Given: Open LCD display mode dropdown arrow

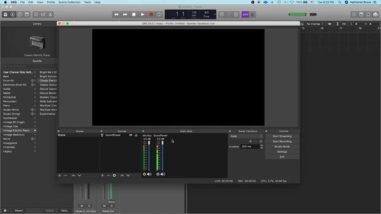Looking at the screenshot, I should tap(214, 14).
